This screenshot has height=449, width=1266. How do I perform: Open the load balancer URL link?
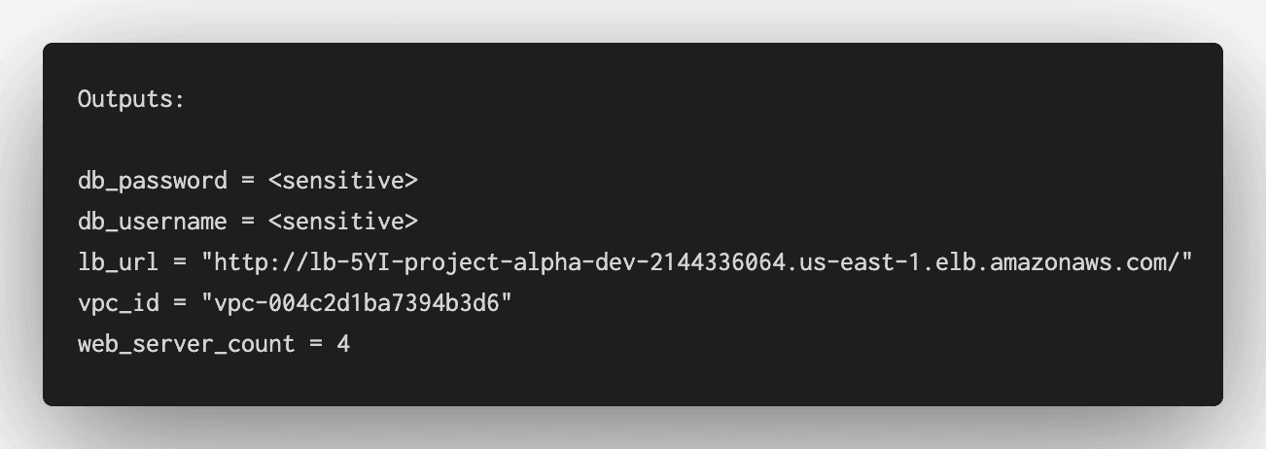(x=696, y=262)
